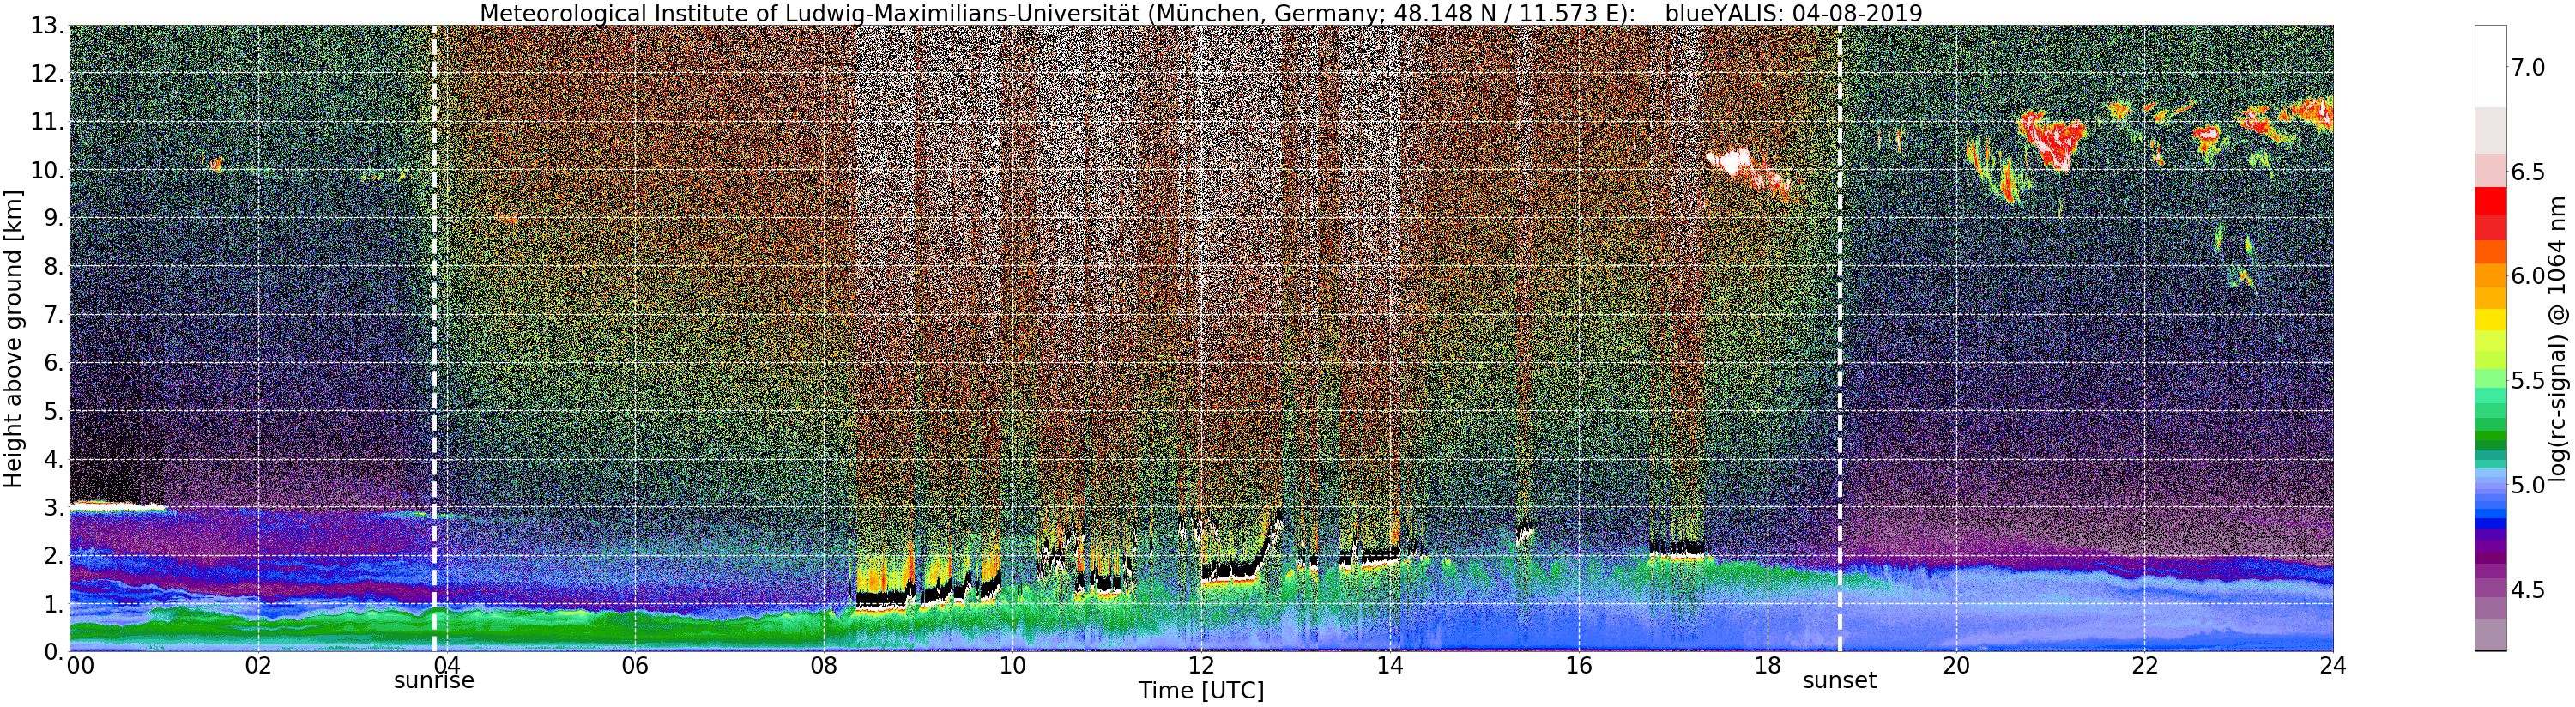Click the time axis tick label '06'
Screen dimensions: 2575x707
(x=635, y=666)
